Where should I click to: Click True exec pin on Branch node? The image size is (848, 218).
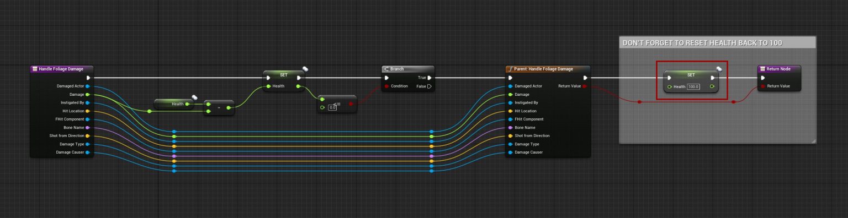(429, 78)
